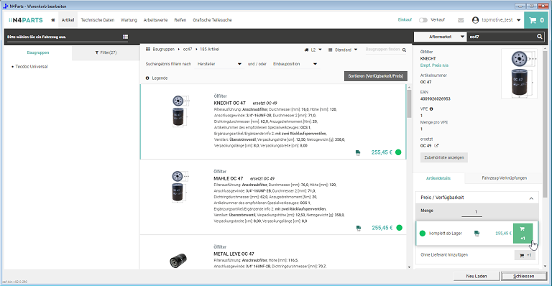The width and height of the screenshot is (552, 286).
Task: Click the green availability dot for KNECHT OC 47
Action: (398, 152)
